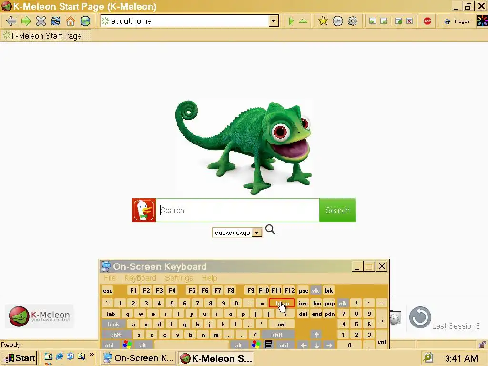The height and width of the screenshot is (366, 488).
Task: Click the del key on on-screen keyboard
Action: coord(303,314)
